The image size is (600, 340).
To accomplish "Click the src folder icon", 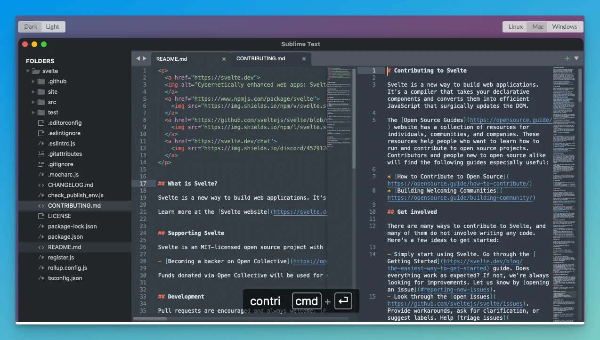I will (41, 102).
